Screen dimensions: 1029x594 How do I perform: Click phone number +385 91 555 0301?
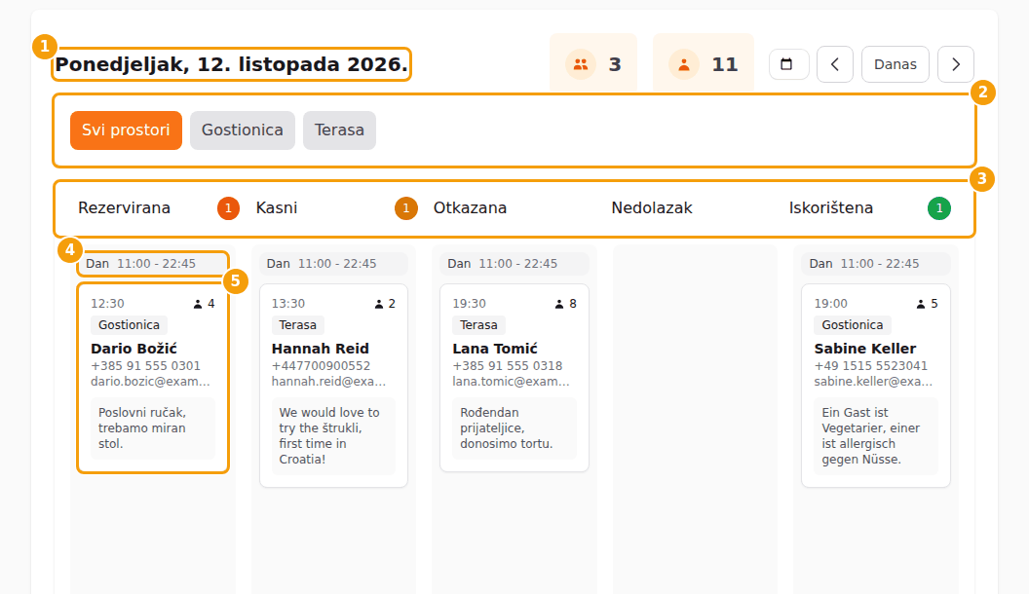(146, 366)
